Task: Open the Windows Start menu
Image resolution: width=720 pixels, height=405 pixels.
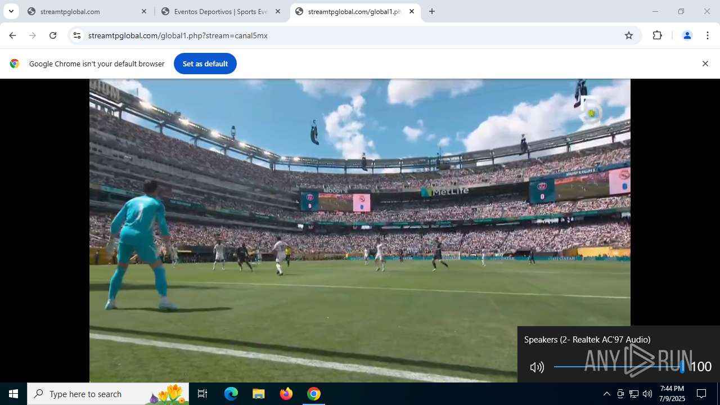Action: point(13,394)
